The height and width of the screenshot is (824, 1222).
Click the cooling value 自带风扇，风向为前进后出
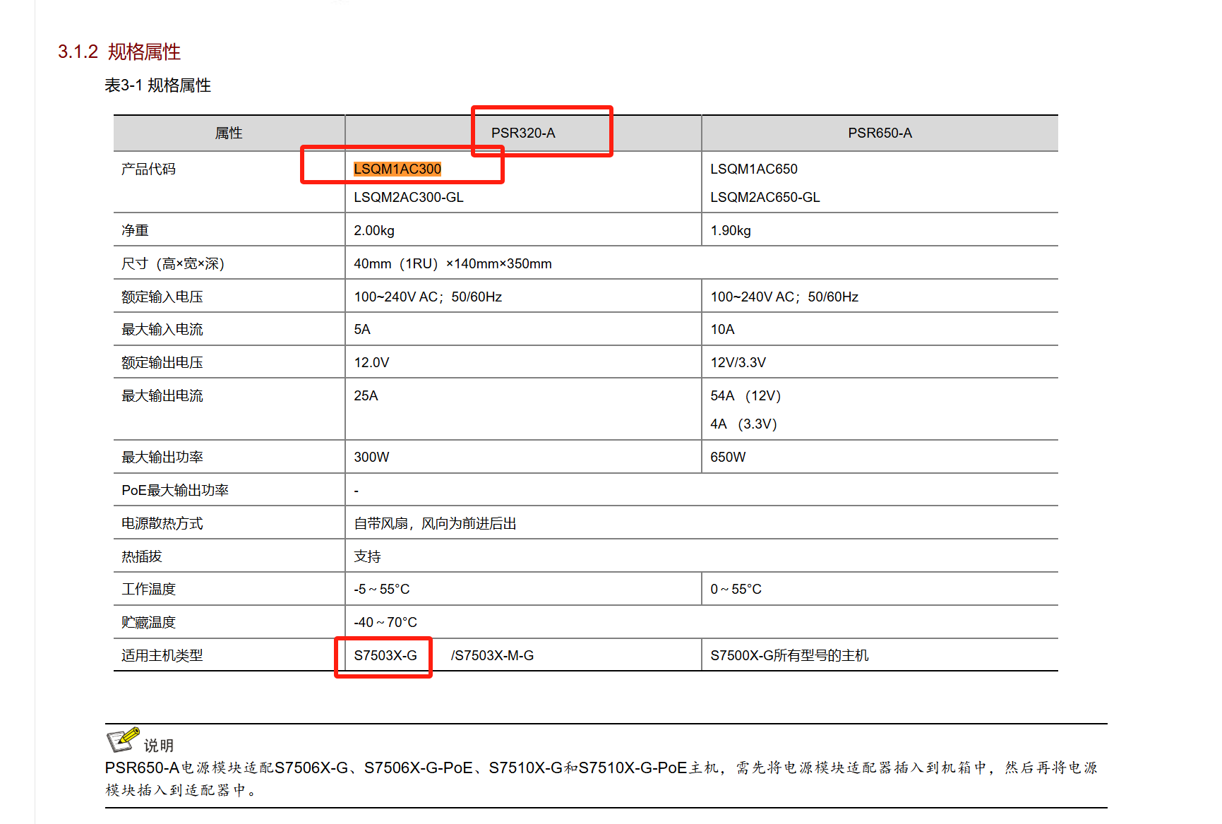coord(435,523)
